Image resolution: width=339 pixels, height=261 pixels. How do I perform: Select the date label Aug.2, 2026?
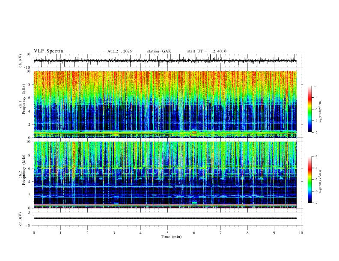pos(119,51)
